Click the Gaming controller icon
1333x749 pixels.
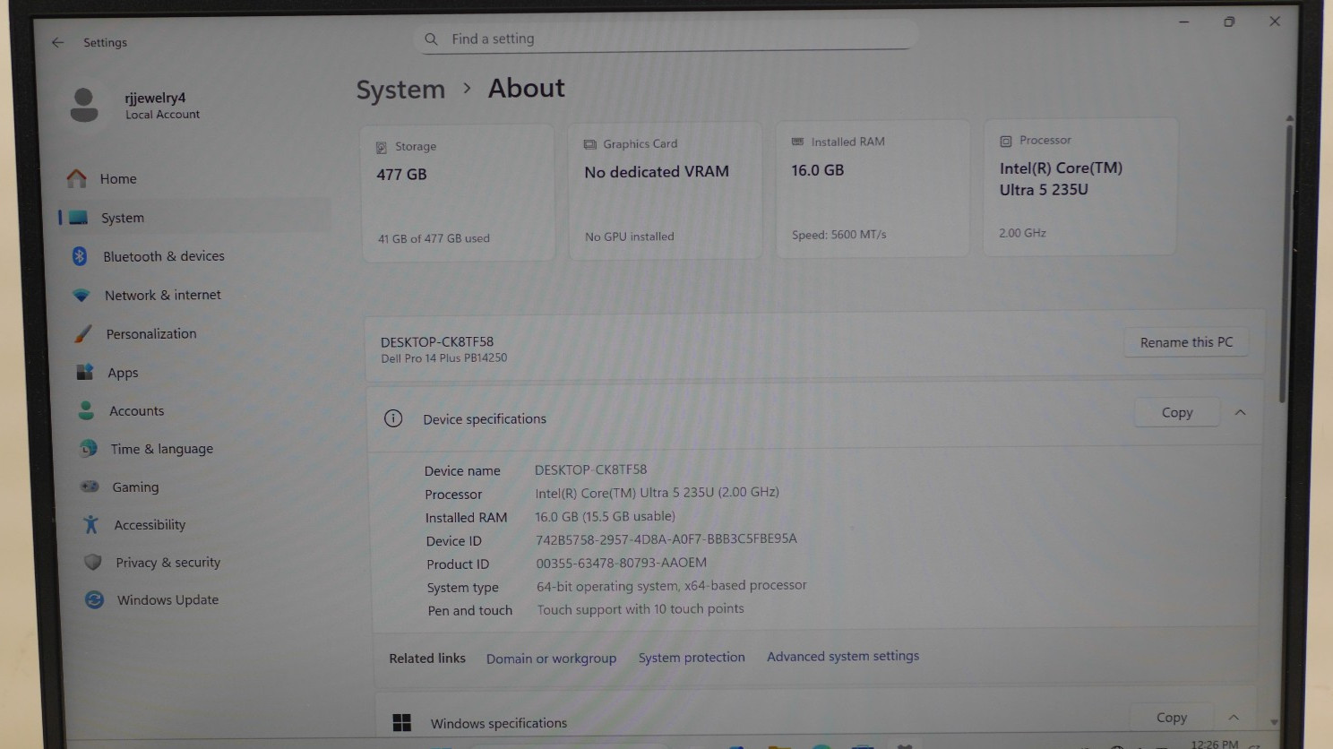90,486
